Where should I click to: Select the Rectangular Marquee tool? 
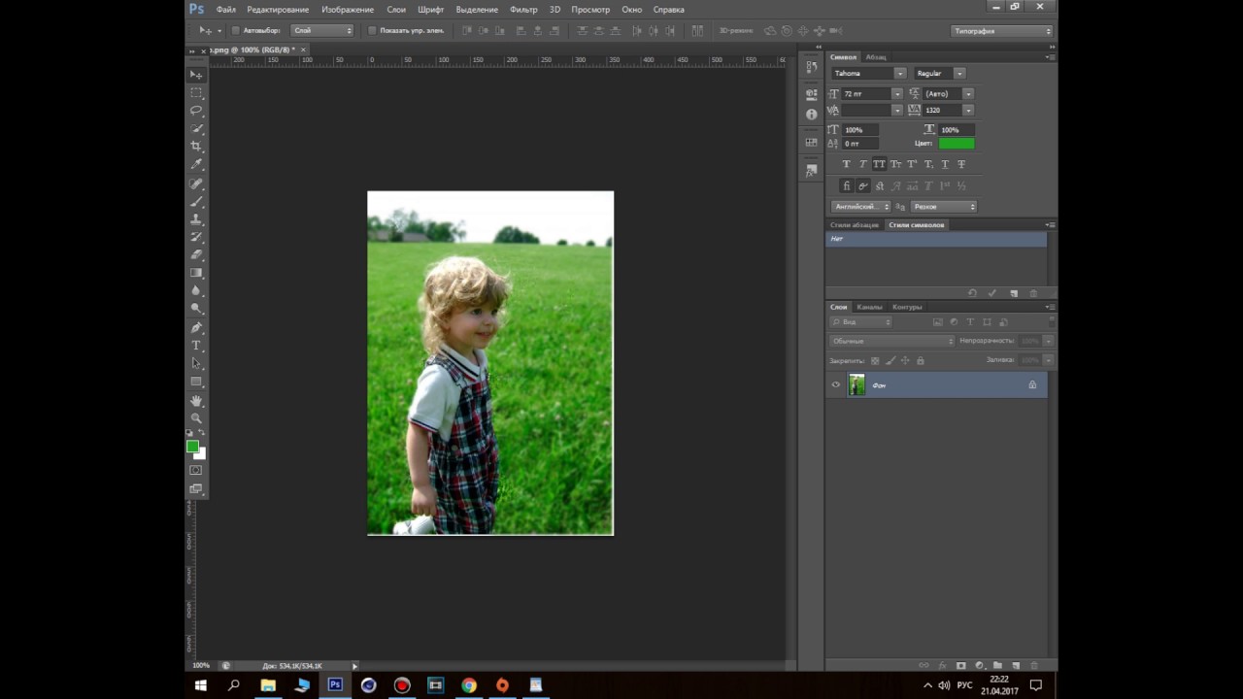coord(196,93)
